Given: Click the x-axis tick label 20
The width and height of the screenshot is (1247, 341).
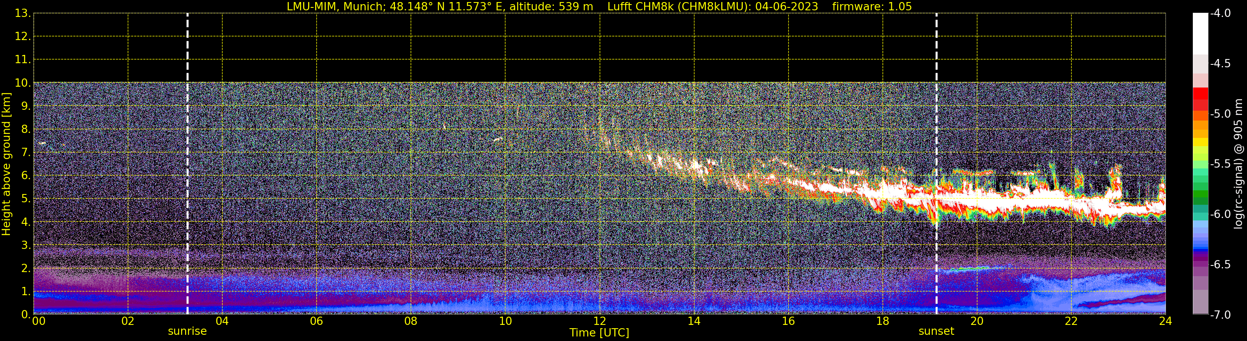Looking at the screenshot, I should click(977, 322).
